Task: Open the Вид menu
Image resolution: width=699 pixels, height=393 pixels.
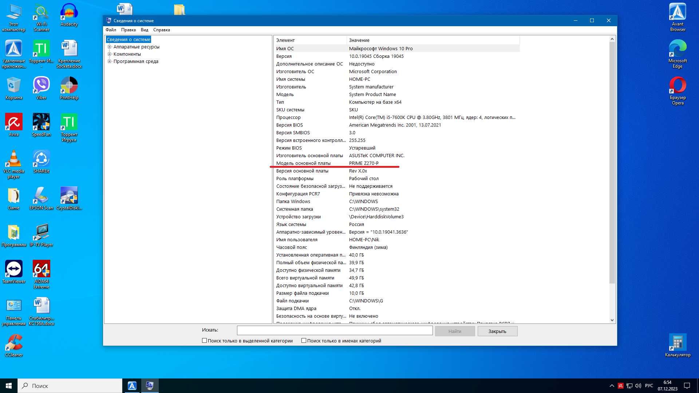Action: pos(145,30)
